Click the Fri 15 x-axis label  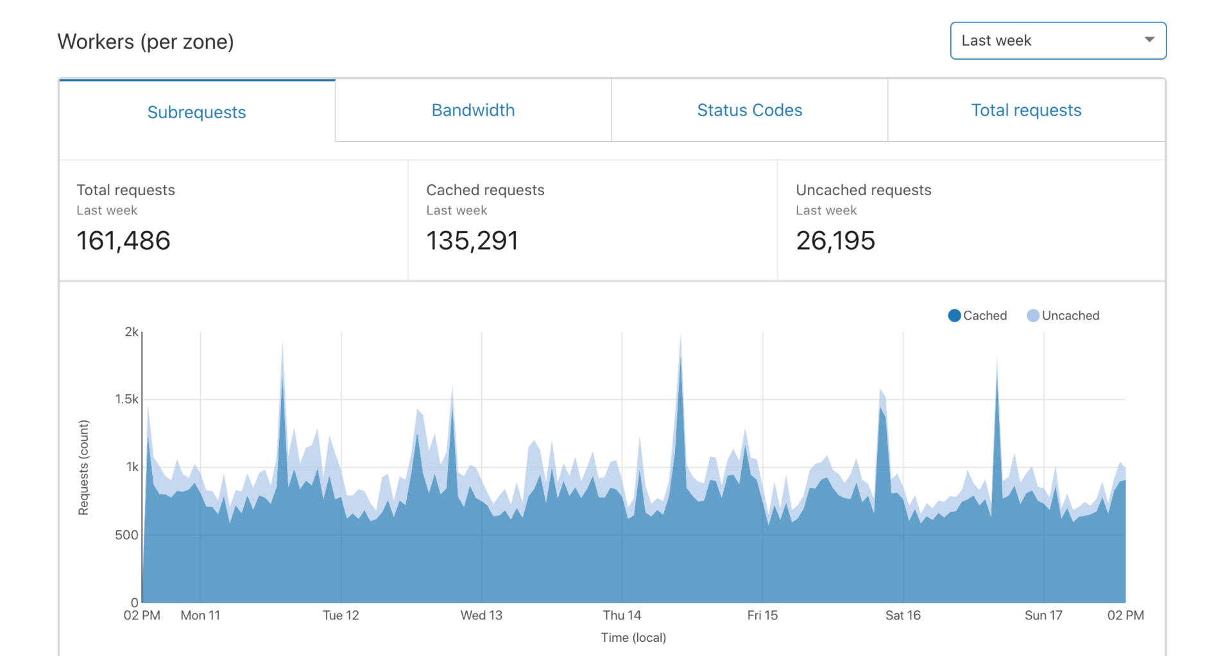pyautogui.click(x=762, y=615)
